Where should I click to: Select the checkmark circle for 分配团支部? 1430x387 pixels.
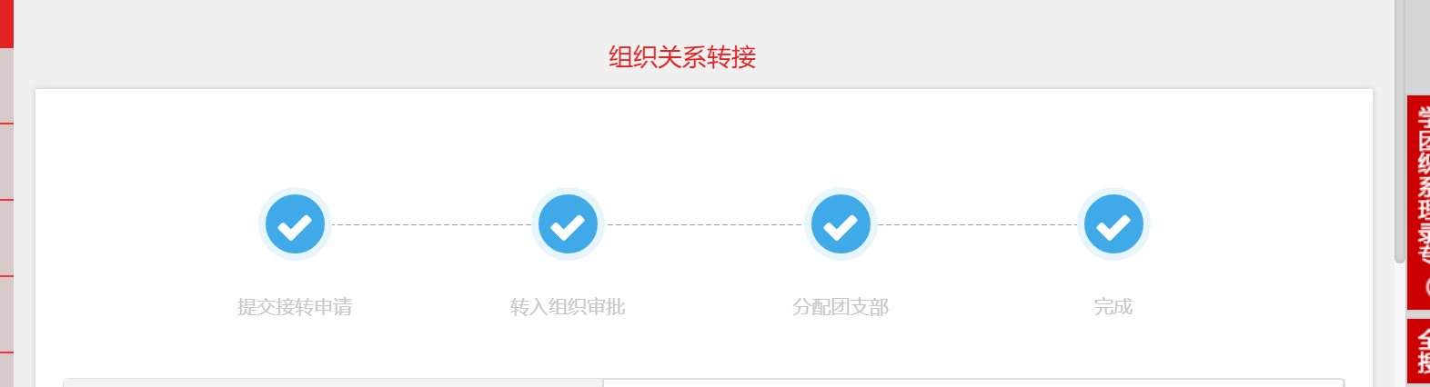point(841,224)
